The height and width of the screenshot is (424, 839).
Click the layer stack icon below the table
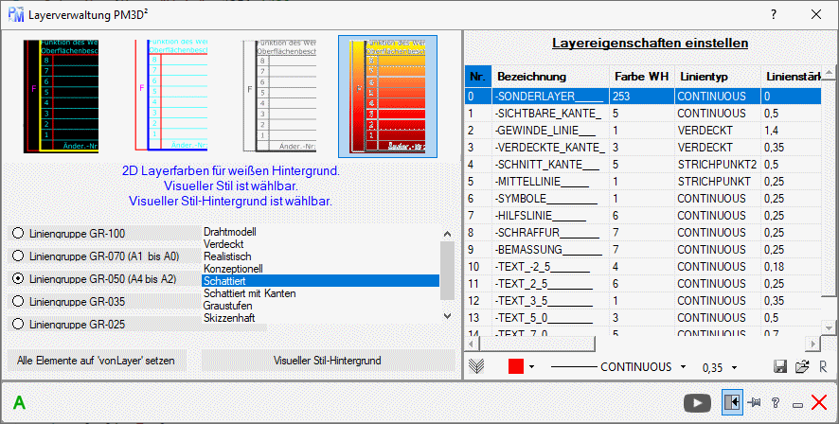click(476, 366)
